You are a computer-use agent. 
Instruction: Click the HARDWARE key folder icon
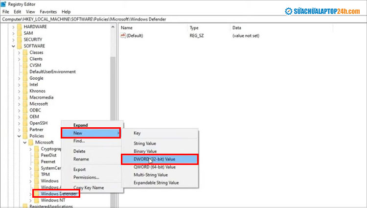pos(19,27)
